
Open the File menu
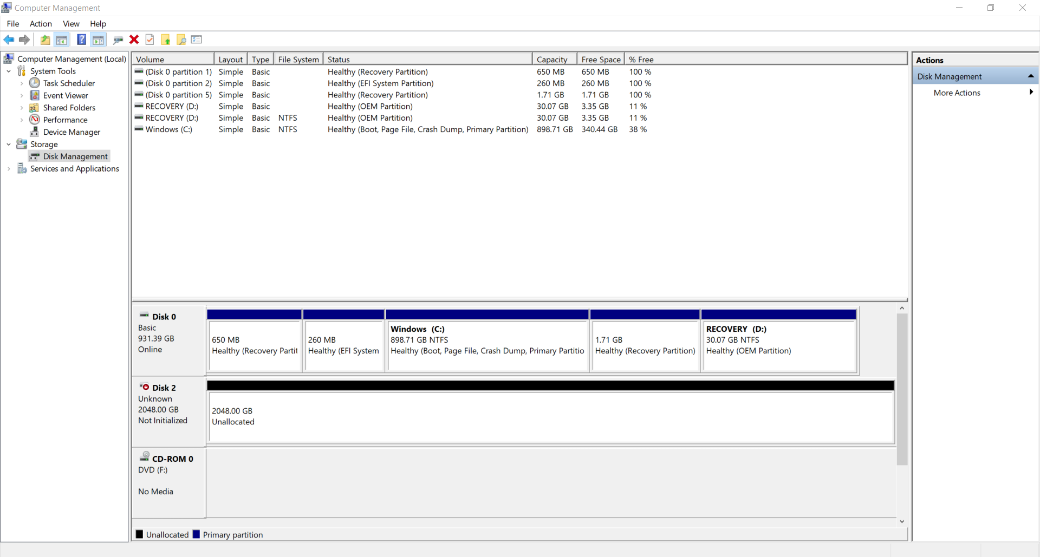click(x=13, y=24)
